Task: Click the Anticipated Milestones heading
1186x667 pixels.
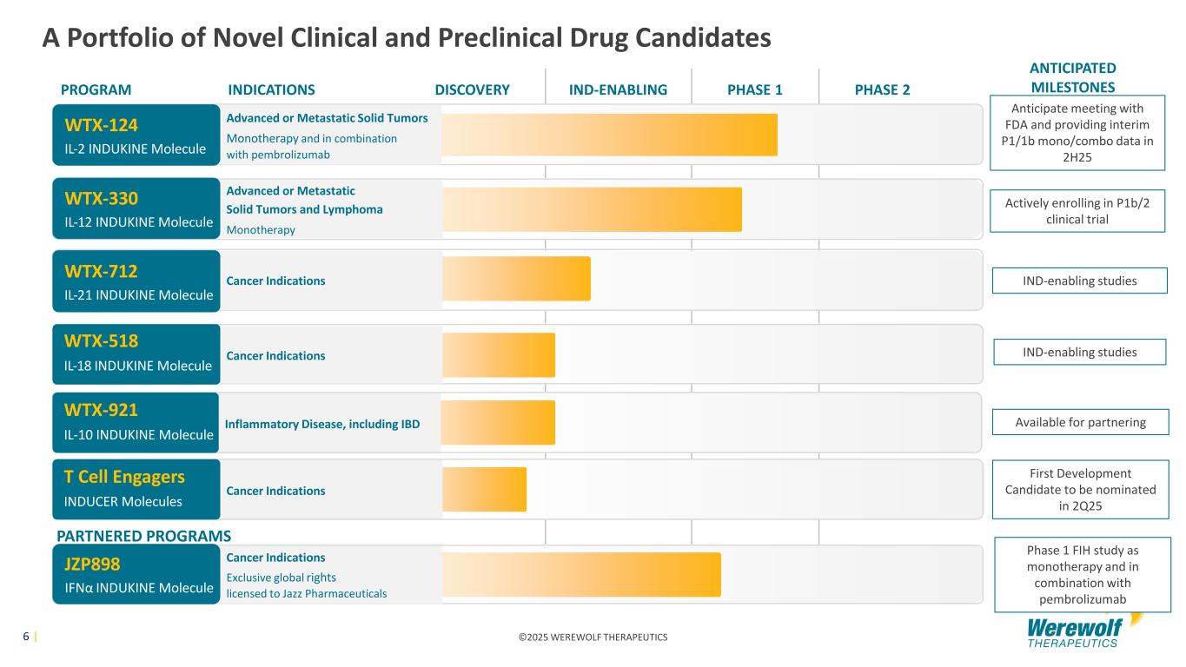Action: [x=1072, y=77]
